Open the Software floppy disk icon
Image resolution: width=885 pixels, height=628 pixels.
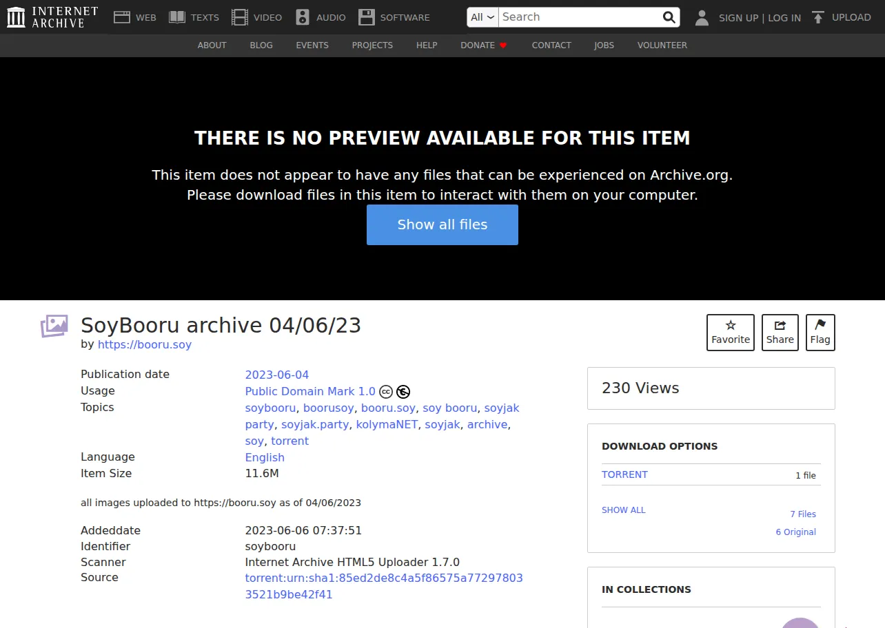pos(367,17)
